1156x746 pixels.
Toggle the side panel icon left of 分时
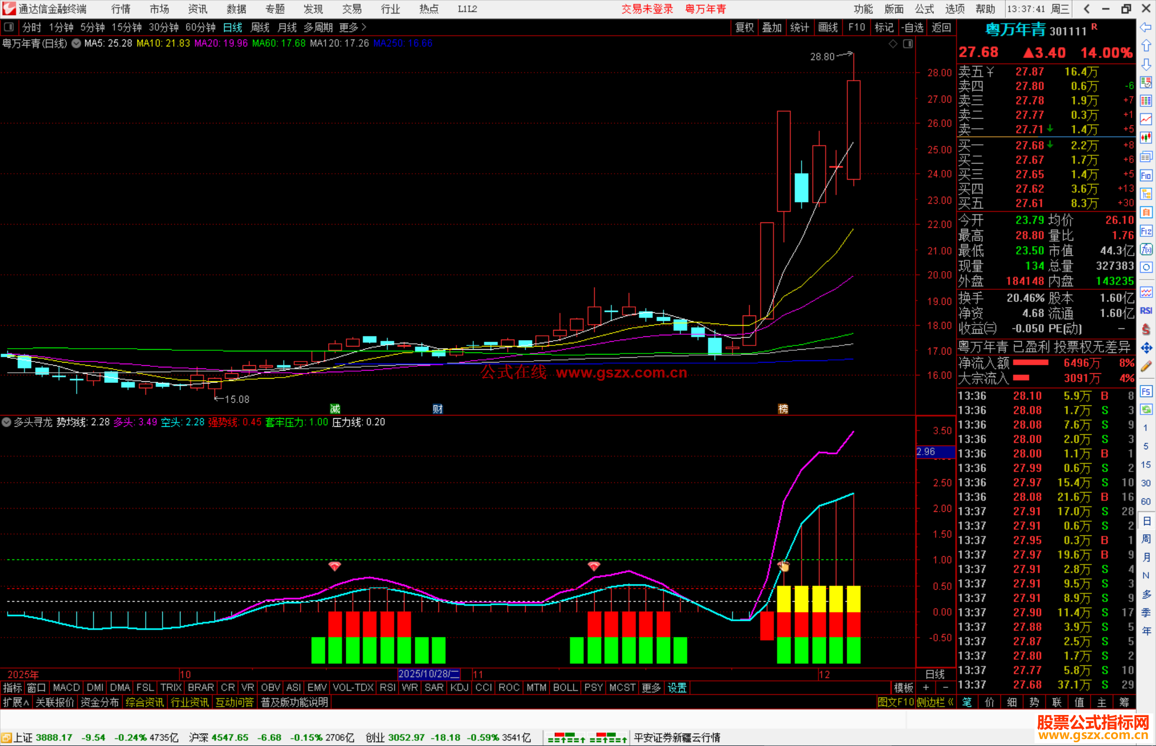[x=9, y=27]
